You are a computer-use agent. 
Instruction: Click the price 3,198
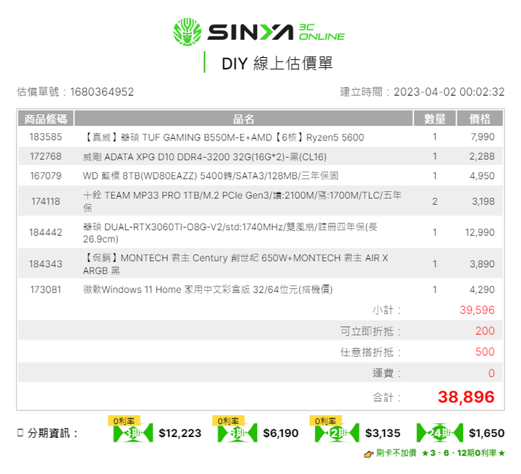pos(483,201)
